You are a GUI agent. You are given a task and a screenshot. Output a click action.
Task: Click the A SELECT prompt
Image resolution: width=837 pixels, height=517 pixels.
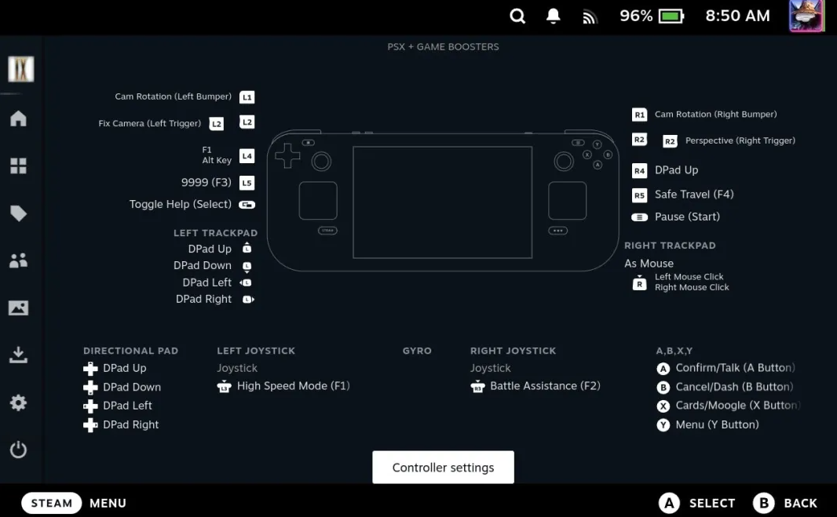click(696, 503)
